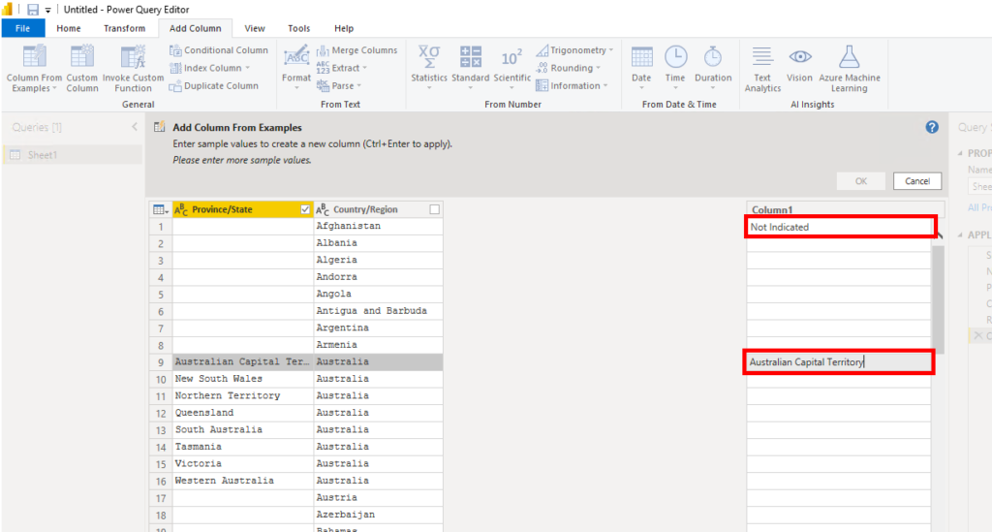The height and width of the screenshot is (532, 992).
Task: Click the 'Australian Capital Territory' sample cell
Action: [x=838, y=361]
